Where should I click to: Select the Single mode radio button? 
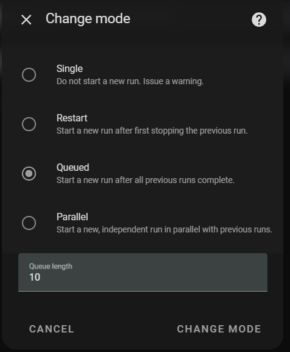pos(29,74)
